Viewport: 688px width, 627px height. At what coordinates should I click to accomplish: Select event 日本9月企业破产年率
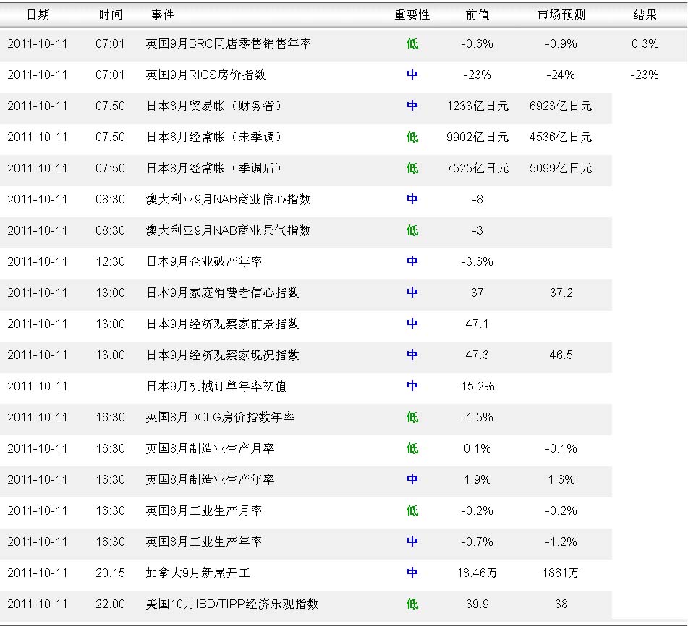point(204,262)
